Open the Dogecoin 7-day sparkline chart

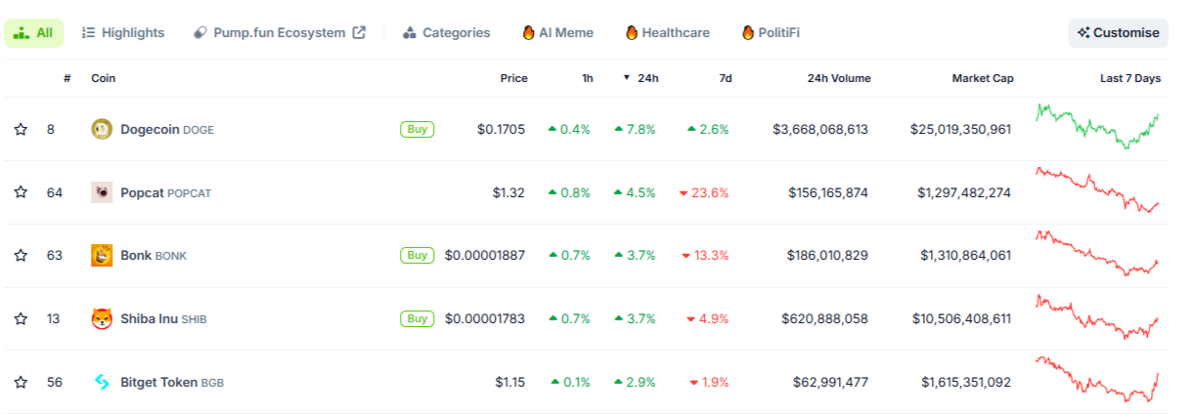1097,127
